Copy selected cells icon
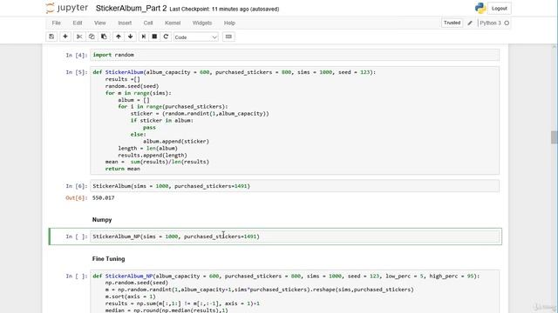Screen dimensions: 558x313 pos(92,37)
